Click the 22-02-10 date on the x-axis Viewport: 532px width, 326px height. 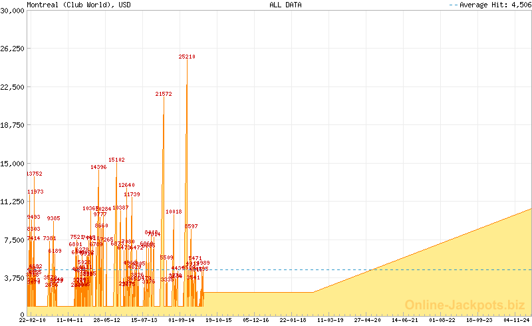(32, 320)
